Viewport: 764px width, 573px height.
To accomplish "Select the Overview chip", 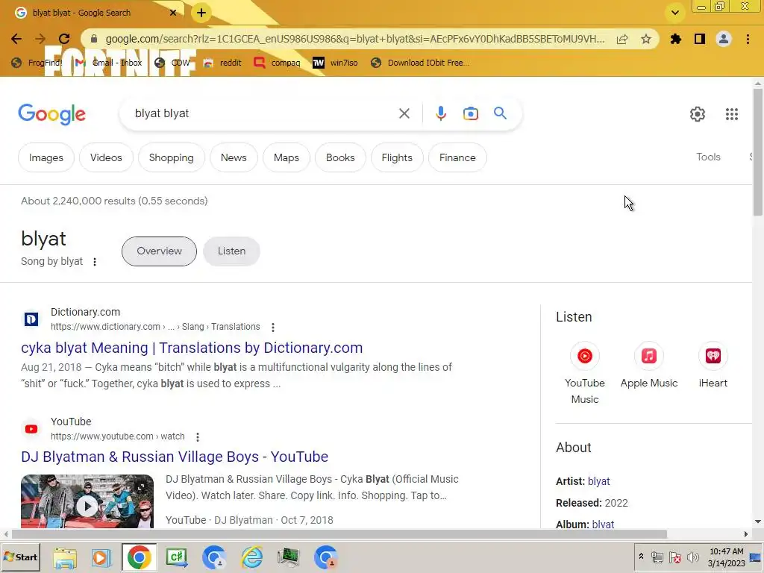I will (159, 251).
